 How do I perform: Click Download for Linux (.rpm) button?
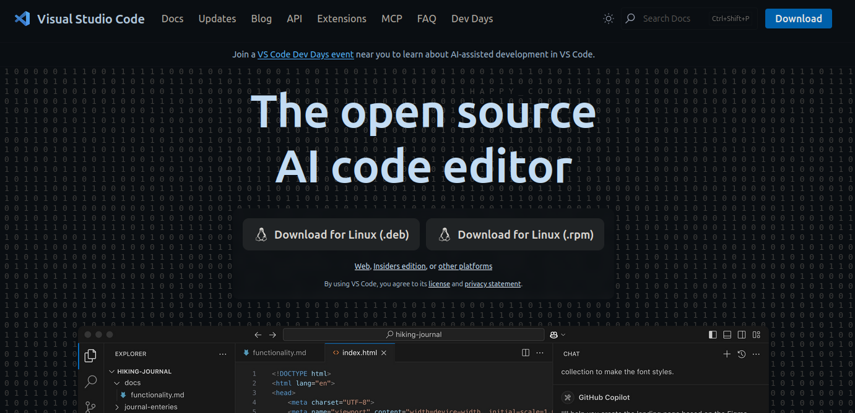(515, 234)
